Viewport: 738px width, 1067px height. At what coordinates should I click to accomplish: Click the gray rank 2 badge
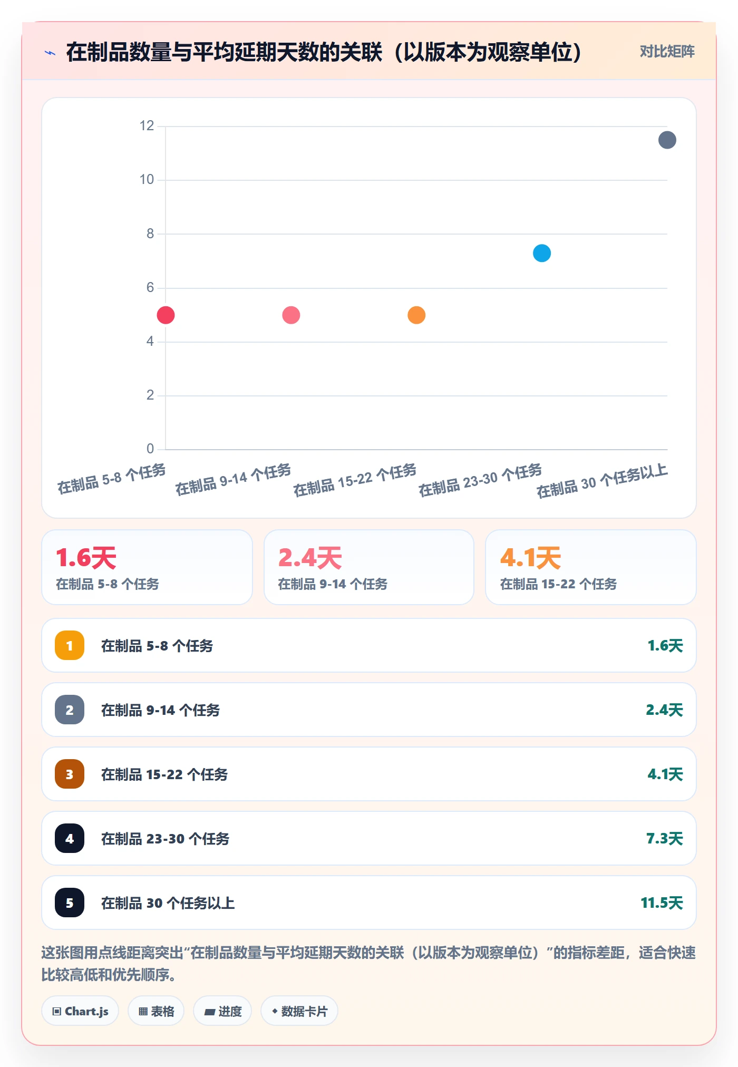(x=70, y=710)
